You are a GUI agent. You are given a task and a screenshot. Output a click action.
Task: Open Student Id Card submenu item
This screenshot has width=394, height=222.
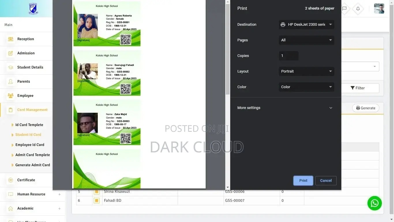28,135
